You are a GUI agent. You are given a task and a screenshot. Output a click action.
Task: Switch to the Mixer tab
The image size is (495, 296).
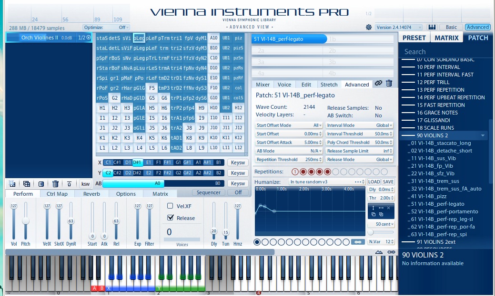pos(263,85)
